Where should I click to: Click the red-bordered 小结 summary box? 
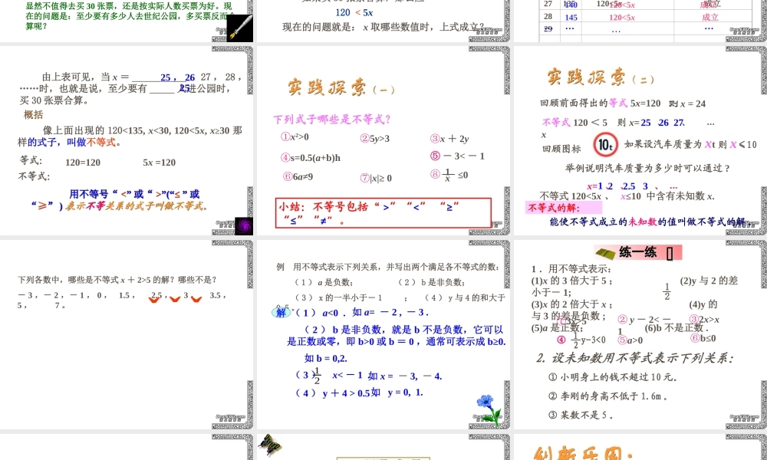(x=383, y=212)
